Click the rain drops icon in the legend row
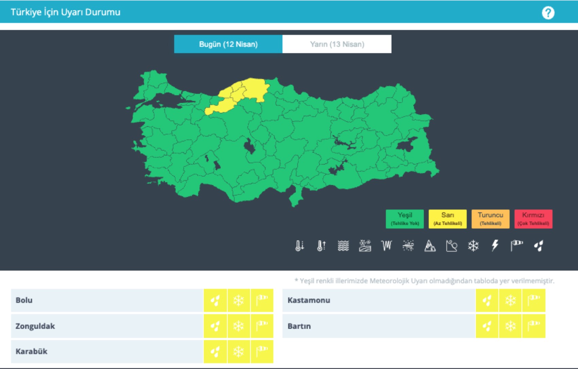Image resolution: width=578 pixels, height=369 pixels. [539, 246]
